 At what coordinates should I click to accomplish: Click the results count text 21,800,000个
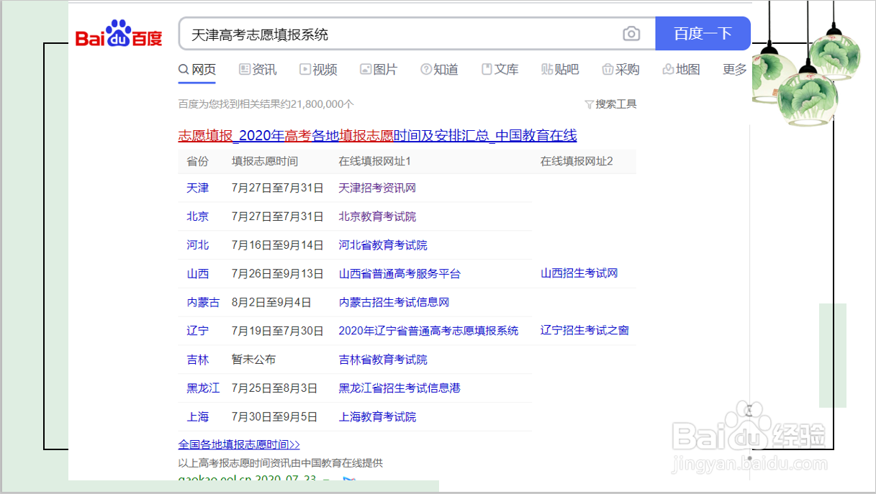coord(322,104)
